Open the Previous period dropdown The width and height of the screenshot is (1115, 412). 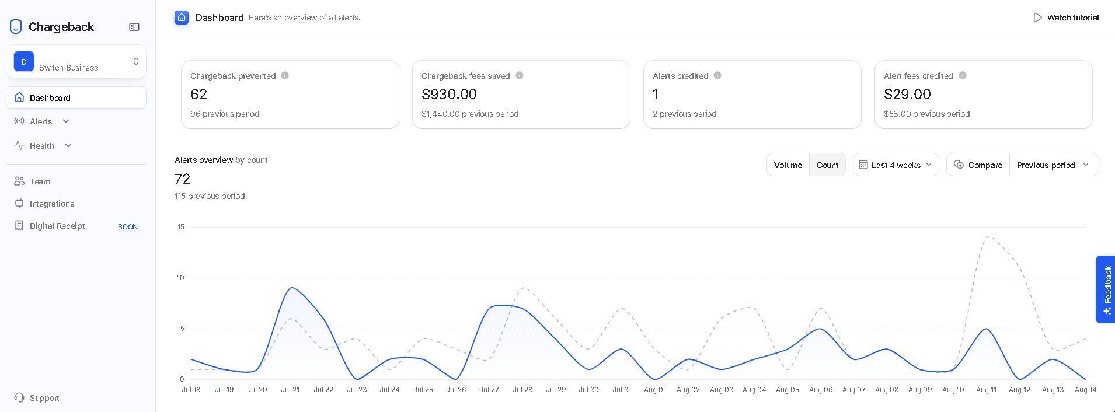tap(1054, 165)
